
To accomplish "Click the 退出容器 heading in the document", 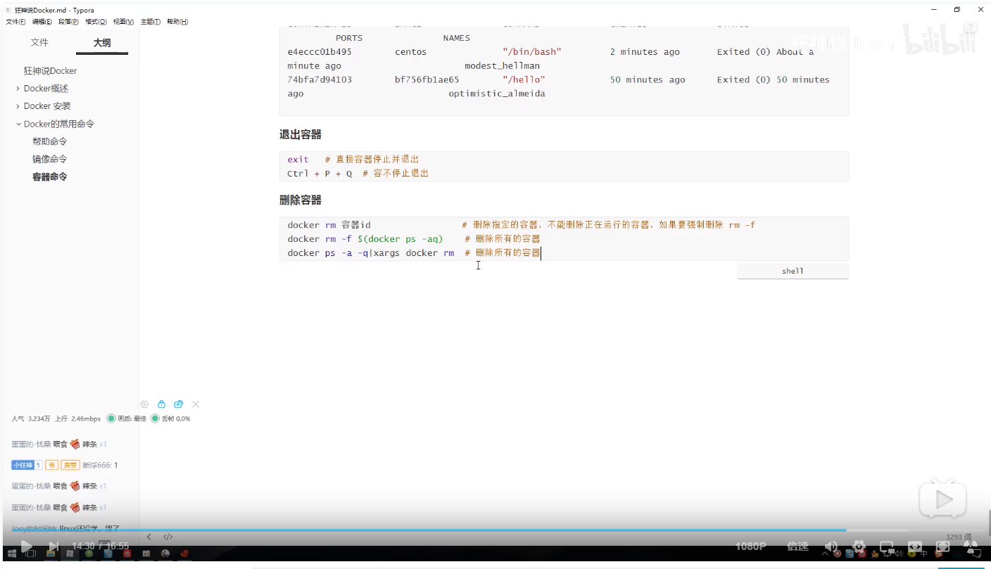I will pyautogui.click(x=301, y=134).
